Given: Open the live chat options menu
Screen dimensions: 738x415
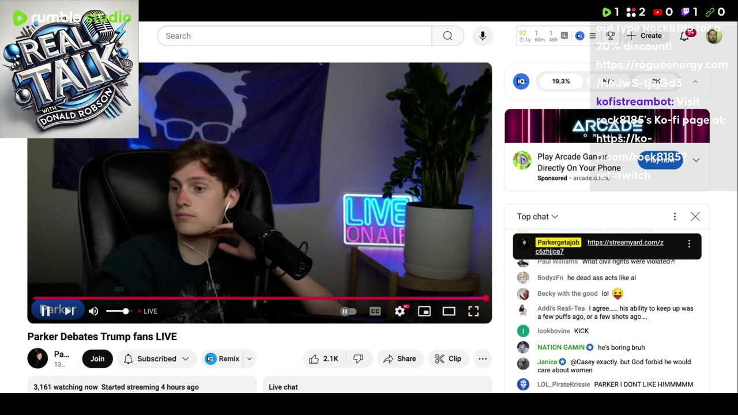Looking at the screenshot, I should (x=675, y=217).
